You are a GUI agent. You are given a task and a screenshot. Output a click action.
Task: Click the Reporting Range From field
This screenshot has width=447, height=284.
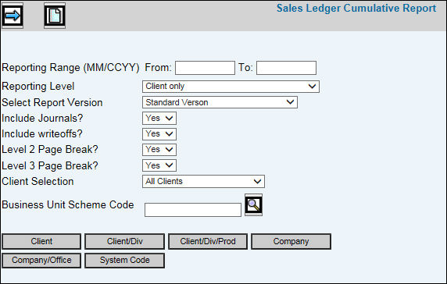[205, 68]
